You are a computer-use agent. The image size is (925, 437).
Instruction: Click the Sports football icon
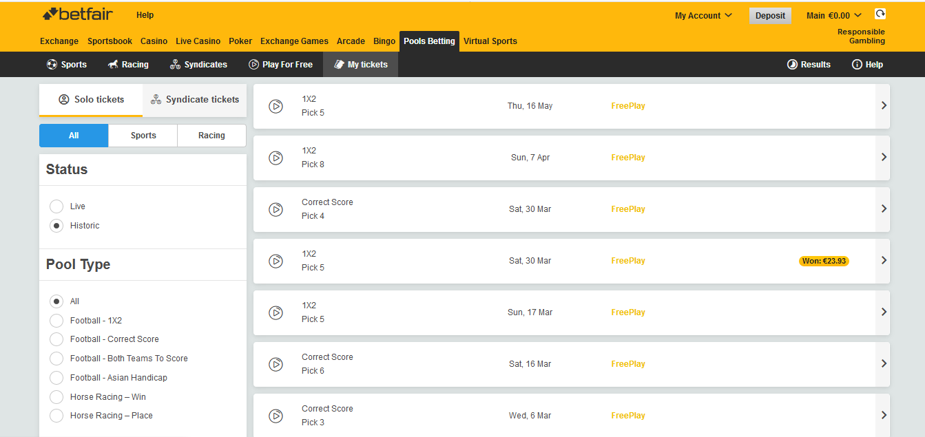tap(52, 65)
